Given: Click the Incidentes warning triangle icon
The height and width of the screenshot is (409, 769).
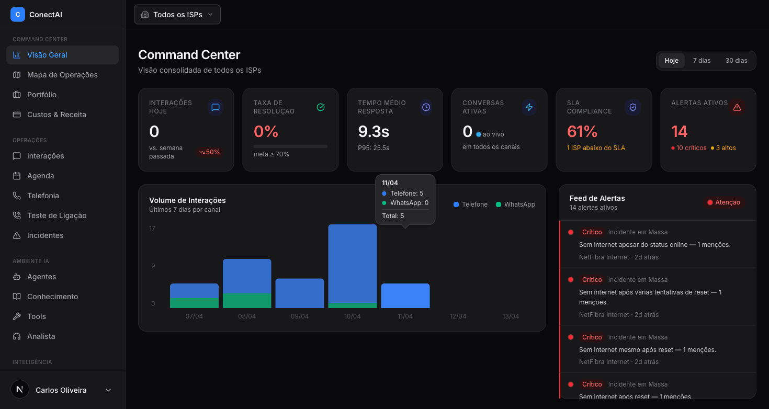Looking at the screenshot, I should coord(17,235).
